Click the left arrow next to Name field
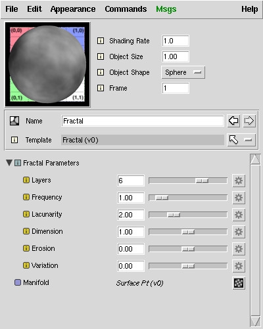The height and width of the screenshot is (329, 263). click(x=233, y=121)
